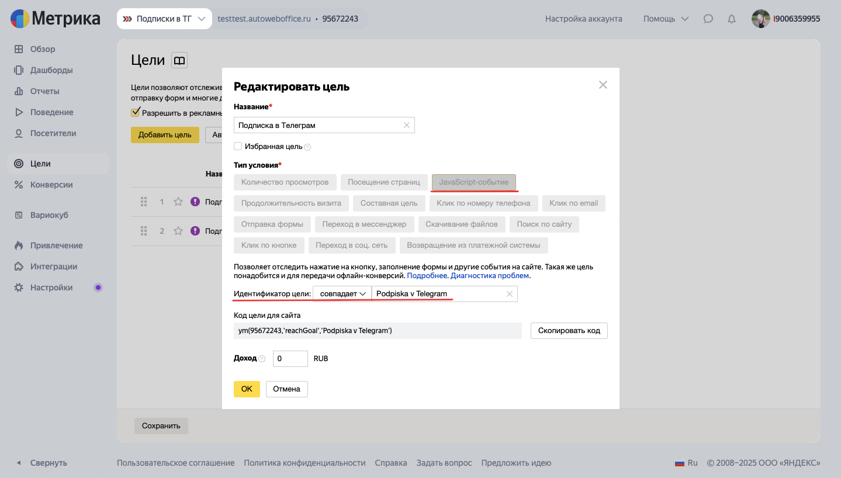The height and width of the screenshot is (478, 841).
Task: Clear the Название field with the X
Action: point(407,125)
